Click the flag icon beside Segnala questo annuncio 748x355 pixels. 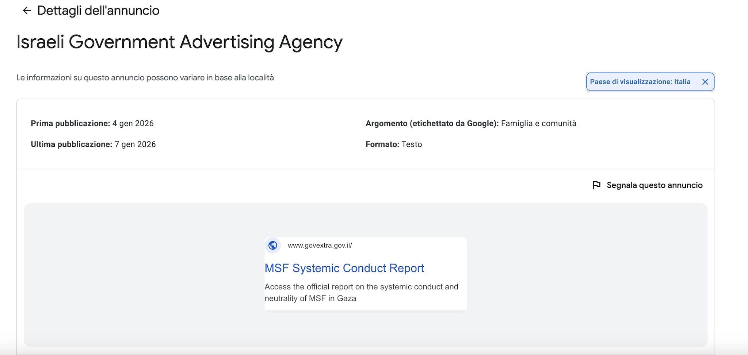[x=597, y=185]
